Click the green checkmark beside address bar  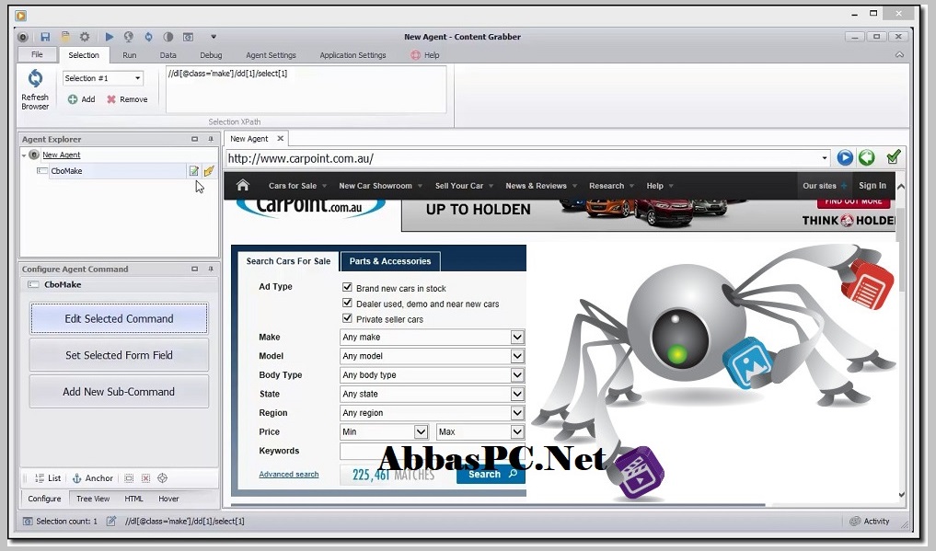click(894, 157)
